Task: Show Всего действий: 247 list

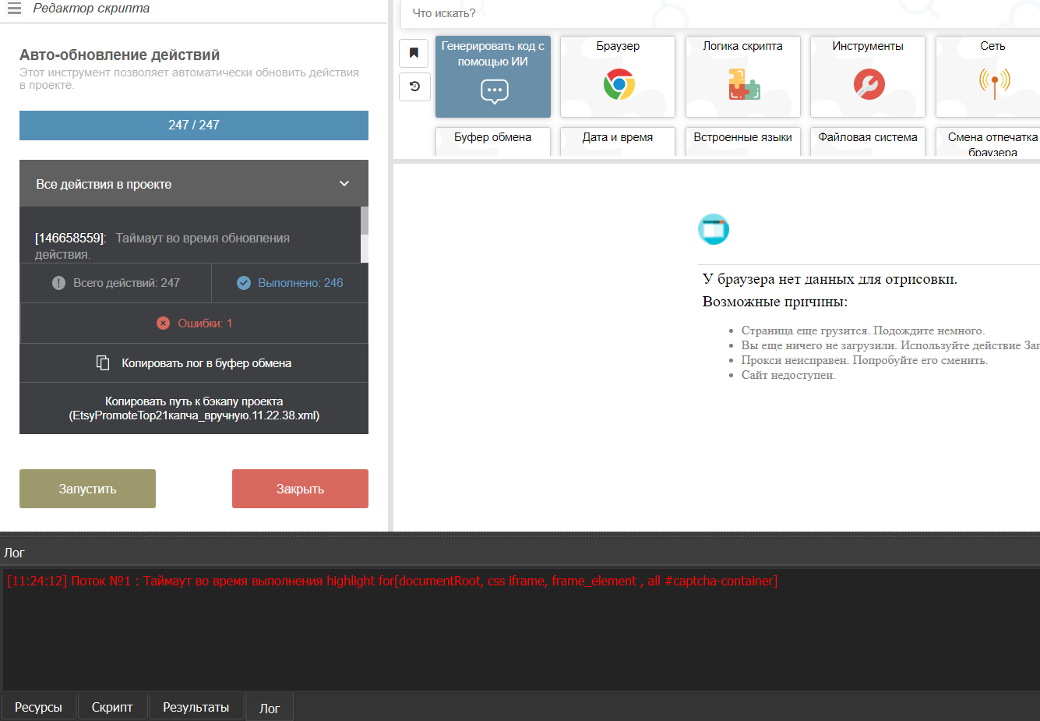Action: pyautogui.click(x=116, y=283)
